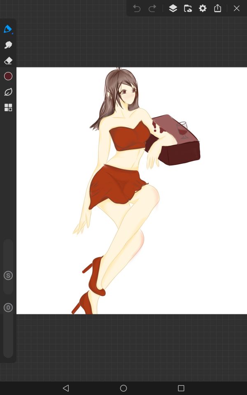Screen dimensions: 247x395
Task: Open the leaf-shaped brush settings icon
Action: (x=8, y=92)
